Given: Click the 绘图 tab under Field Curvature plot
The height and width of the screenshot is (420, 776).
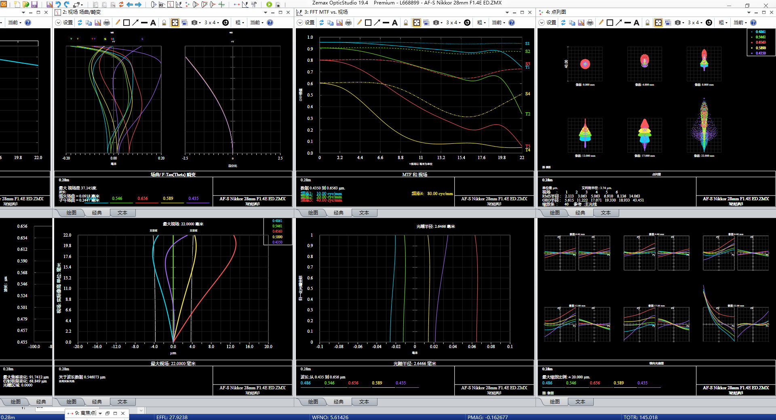Looking at the screenshot, I should pyautogui.click(x=71, y=213).
